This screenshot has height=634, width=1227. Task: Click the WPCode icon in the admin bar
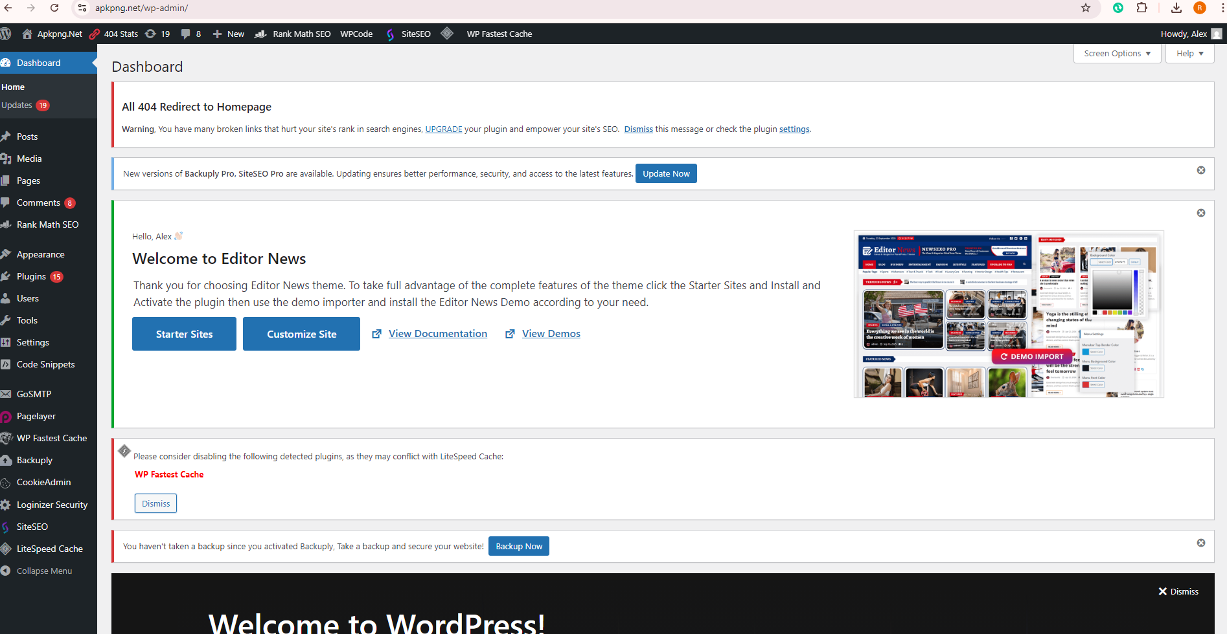pyautogui.click(x=356, y=34)
